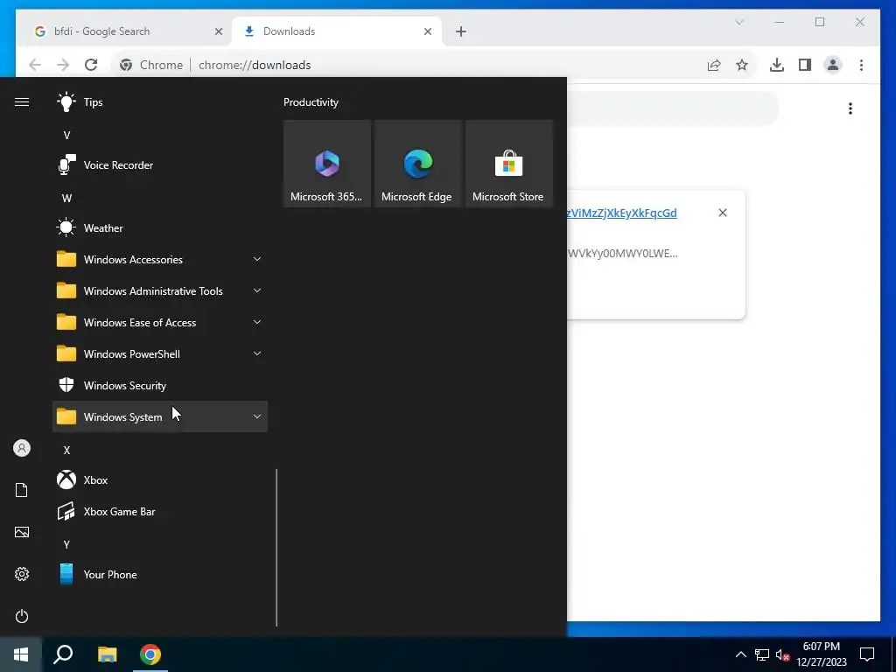Open the Your Phone app
The image size is (896, 672).
click(160, 574)
